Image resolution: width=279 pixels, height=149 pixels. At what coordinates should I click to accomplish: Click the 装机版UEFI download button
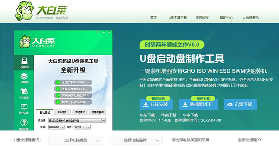click(198, 104)
